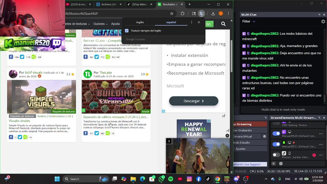This screenshot has width=327, height=184.
Task: Open more options for ManuelR511 destination
Action: tap(321, 144)
